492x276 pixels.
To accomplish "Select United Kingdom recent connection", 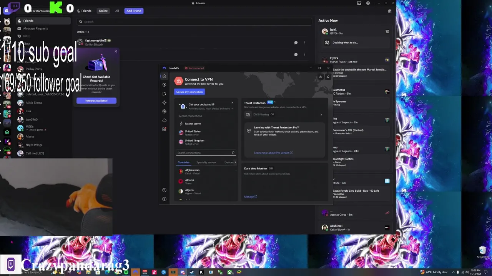I will pos(206,142).
